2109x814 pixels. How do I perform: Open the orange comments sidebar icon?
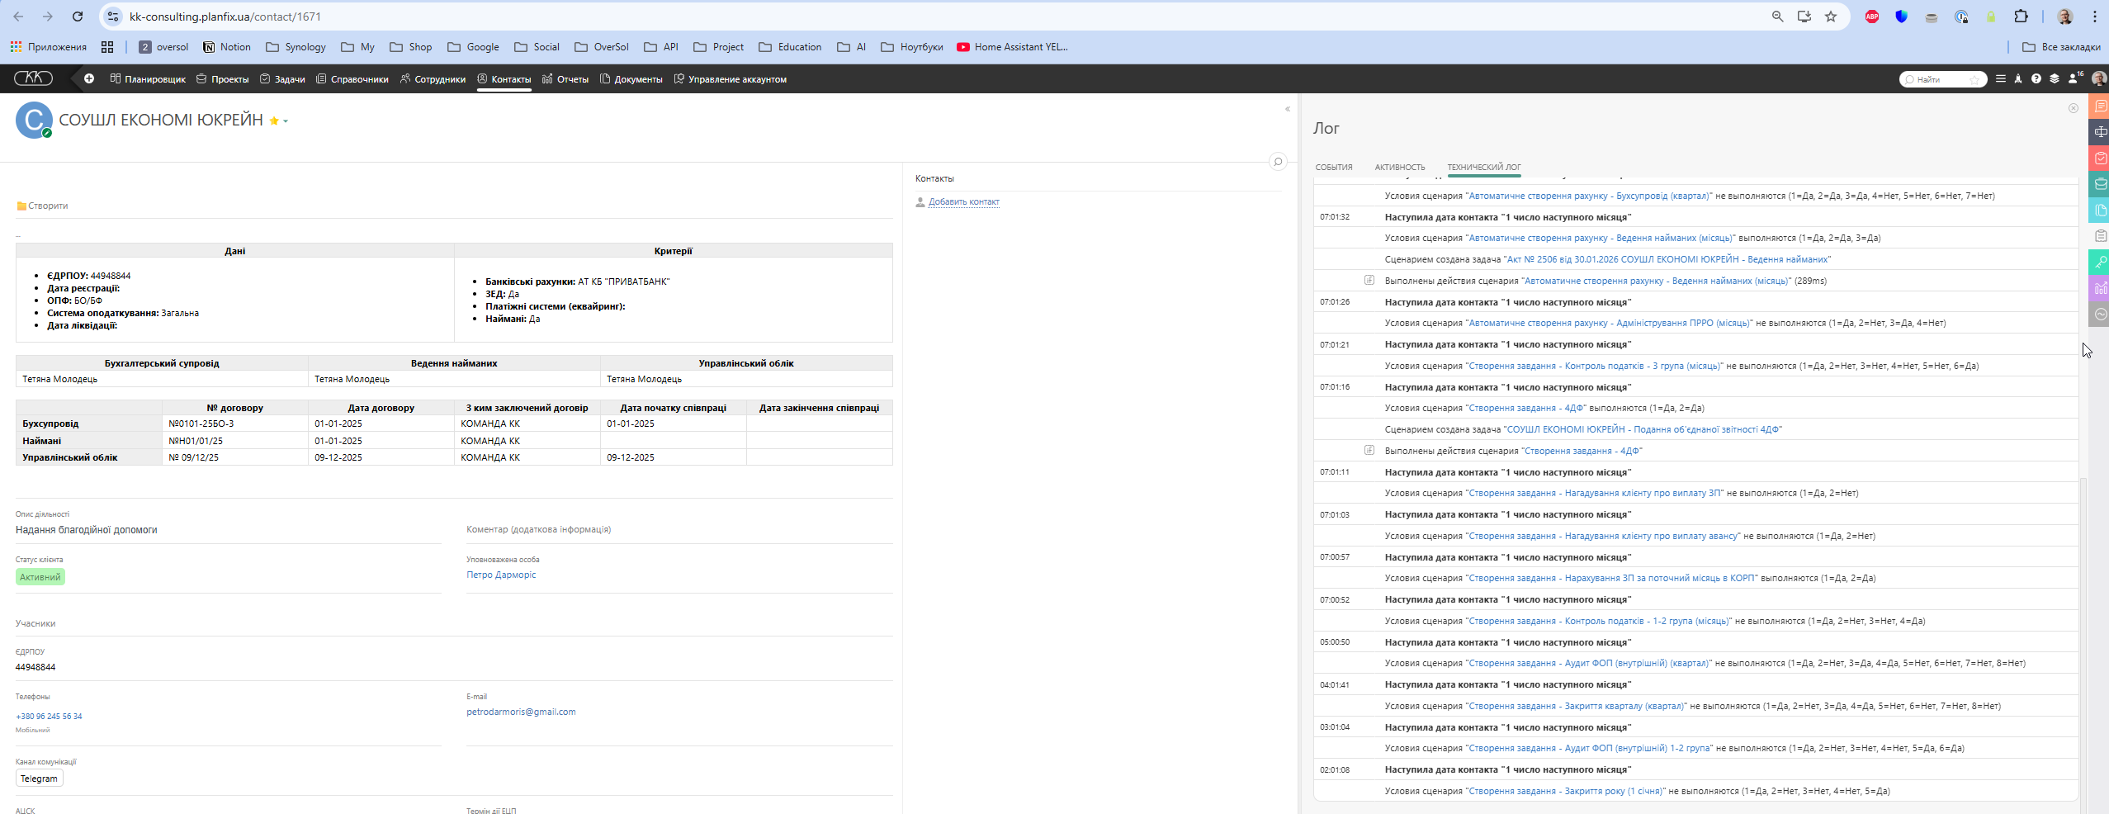pyautogui.click(x=2100, y=106)
